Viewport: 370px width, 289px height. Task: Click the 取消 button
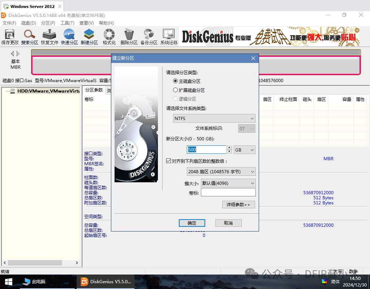click(228, 223)
